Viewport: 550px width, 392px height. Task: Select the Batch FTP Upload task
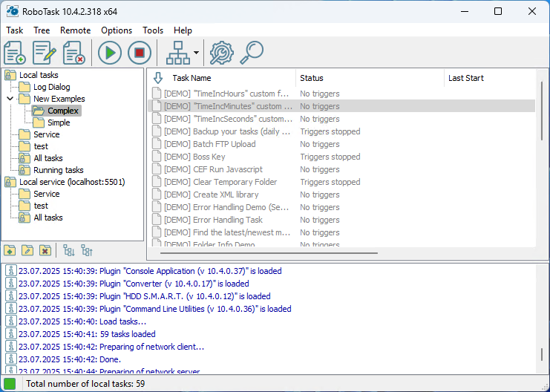[x=341, y=144]
